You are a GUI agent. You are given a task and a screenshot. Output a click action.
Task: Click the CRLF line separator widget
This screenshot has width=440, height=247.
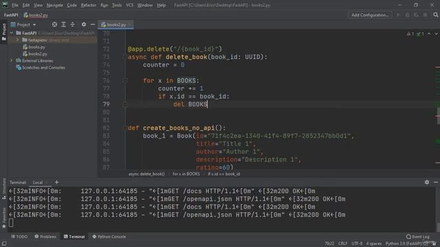(342, 244)
